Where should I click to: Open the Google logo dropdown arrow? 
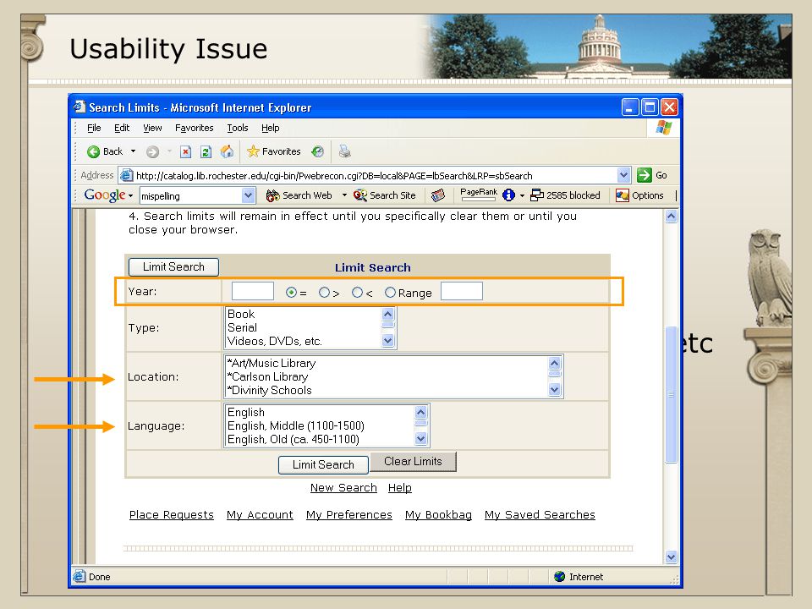(x=130, y=195)
